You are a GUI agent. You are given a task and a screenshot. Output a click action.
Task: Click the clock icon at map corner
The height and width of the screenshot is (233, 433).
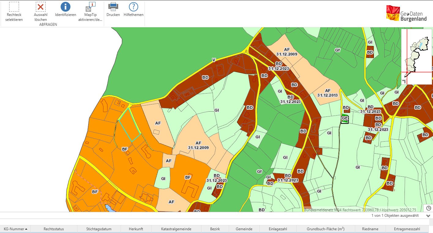[429, 208]
